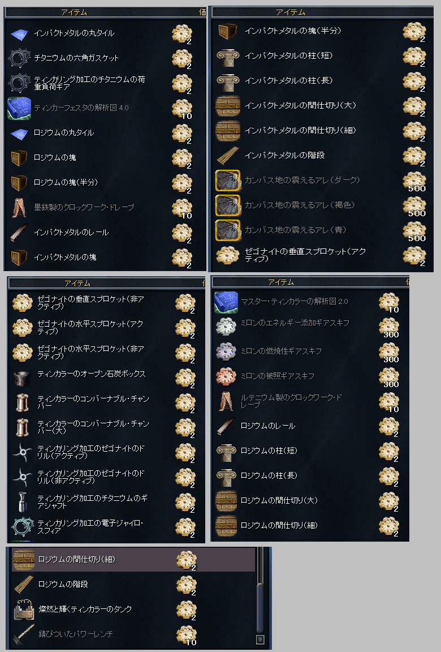441x652 pixels.
Task: Click the bottom list scrollbar thumb
Action: tap(260, 608)
